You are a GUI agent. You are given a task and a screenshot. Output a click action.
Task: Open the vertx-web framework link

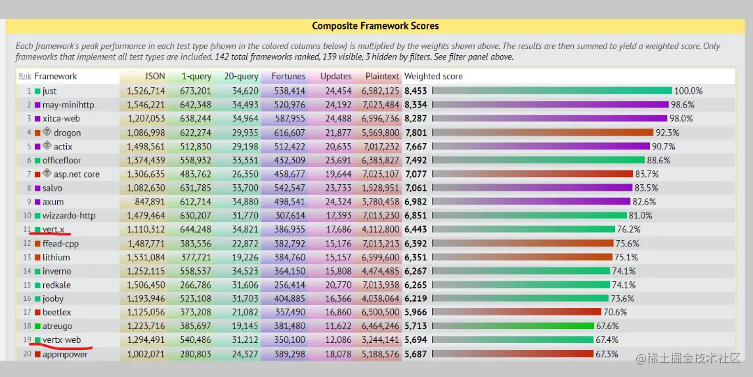[x=62, y=340]
